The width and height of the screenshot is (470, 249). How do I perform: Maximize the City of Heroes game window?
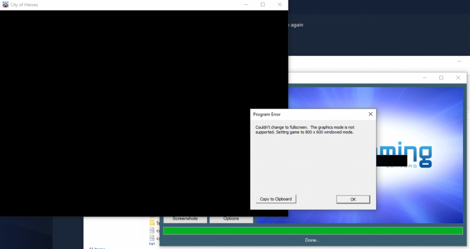(263, 5)
